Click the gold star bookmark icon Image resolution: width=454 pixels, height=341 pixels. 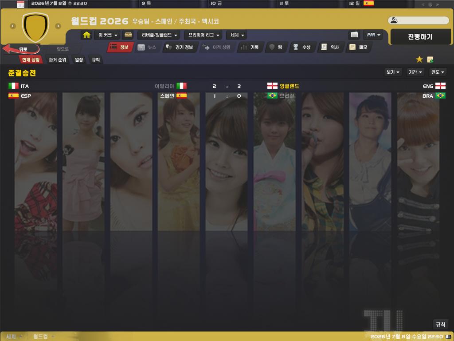pyautogui.click(x=419, y=59)
